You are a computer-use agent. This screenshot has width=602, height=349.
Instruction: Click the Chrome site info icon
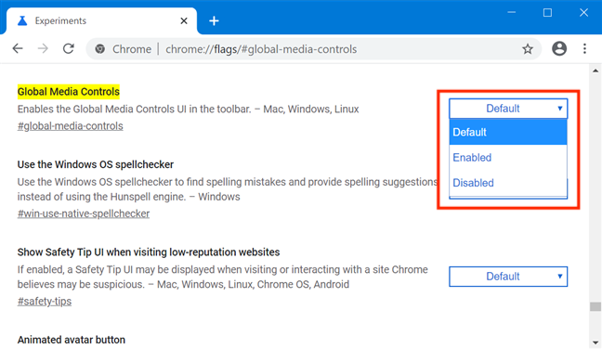pos(99,49)
